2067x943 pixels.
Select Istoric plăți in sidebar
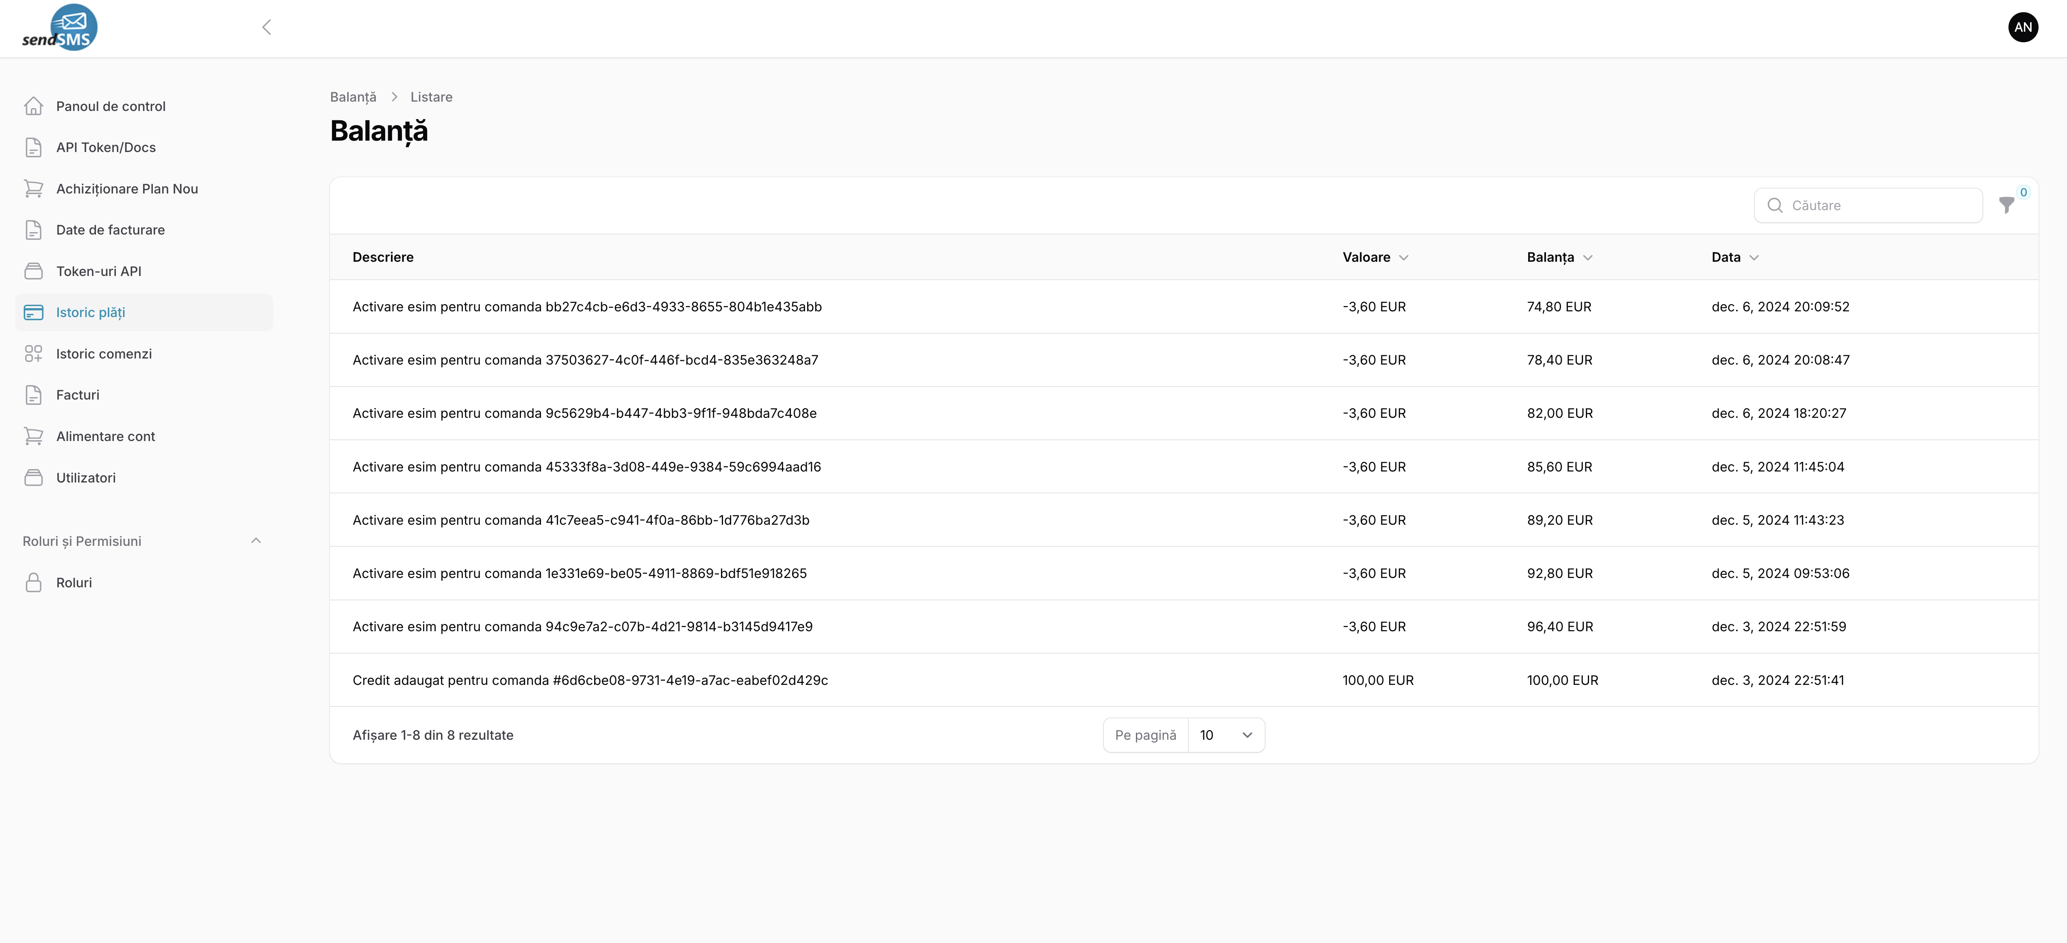click(x=143, y=312)
